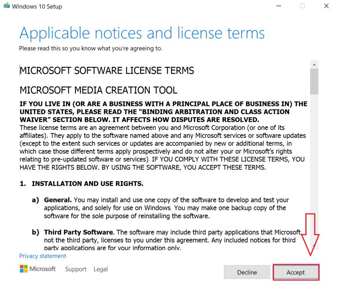The height and width of the screenshot is (291, 337).
Task: Click the 'Third Party Software.' clause text
Action: coord(173,240)
